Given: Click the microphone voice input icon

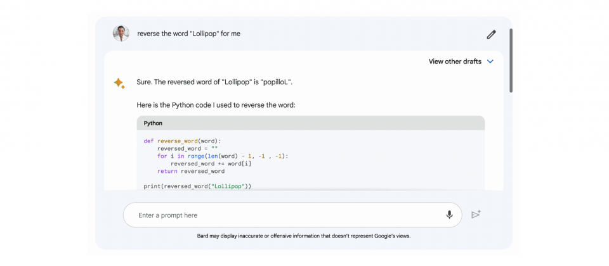Looking at the screenshot, I should 449,215.
